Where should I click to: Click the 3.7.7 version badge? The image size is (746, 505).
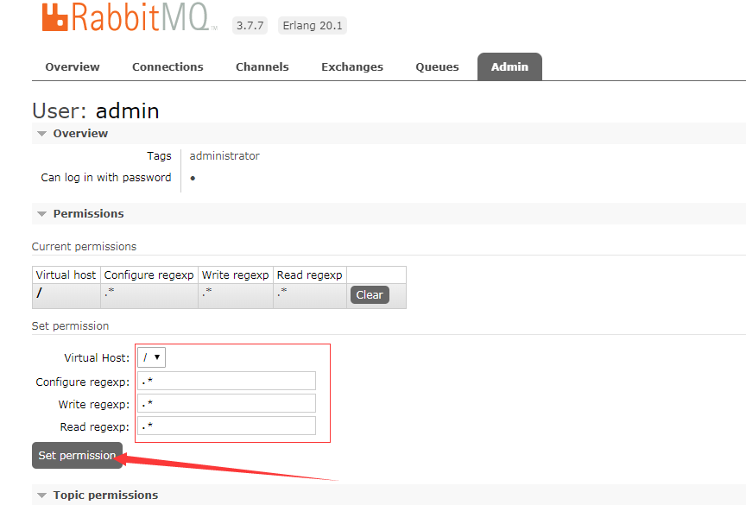pos(250,26)
